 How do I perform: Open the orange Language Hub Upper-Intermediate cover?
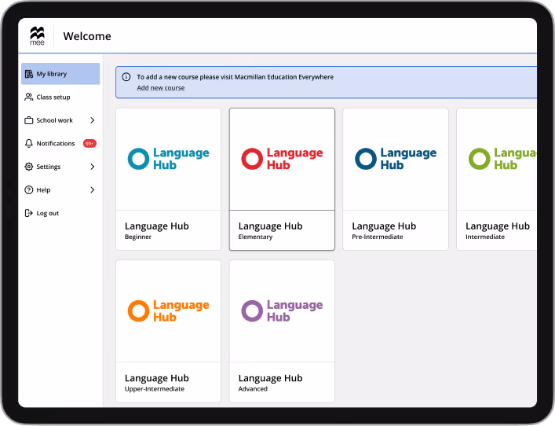click(x=169, y=311)
